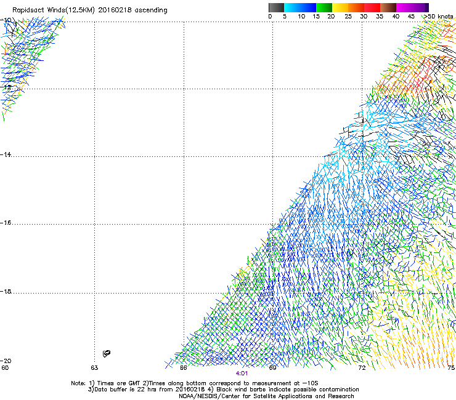The width and height of the screenshot is (456, 400).
Task: Click the -12 latitude label
Action: coord(6,87)
